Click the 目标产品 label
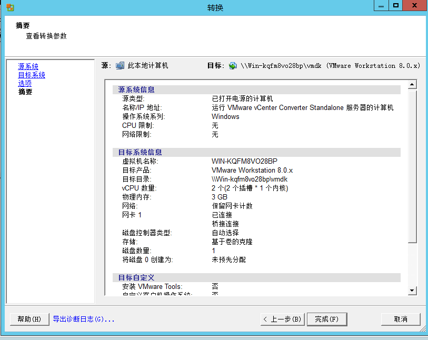Image resolution: width=428 pixels, height=340 pixels. 137,171
